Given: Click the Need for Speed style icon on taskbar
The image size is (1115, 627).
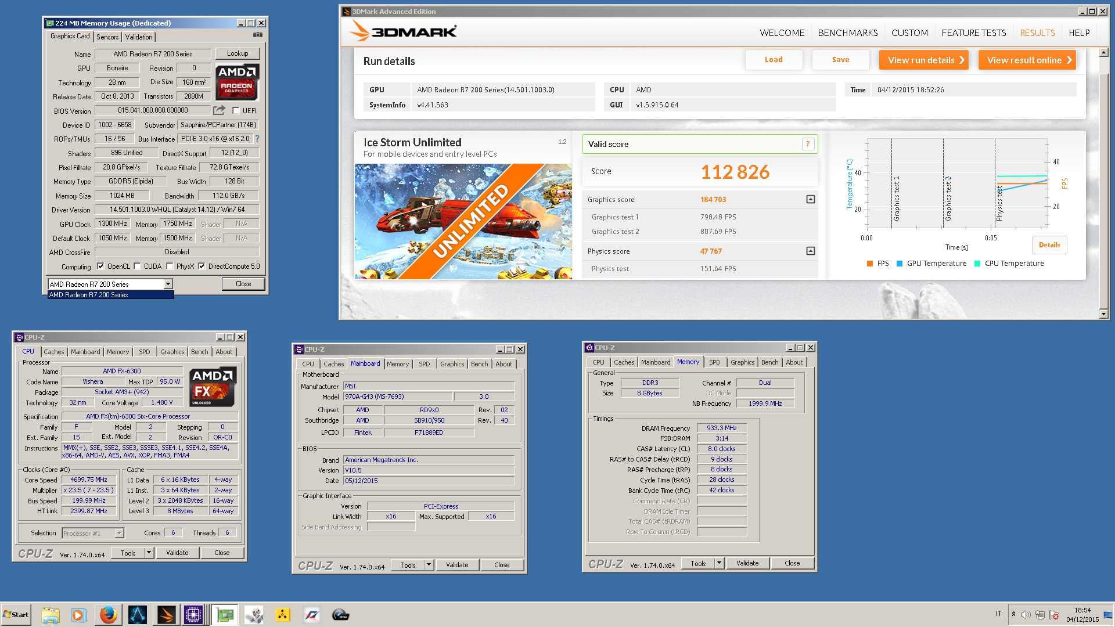Looking at the screenshot, I should (x=312, y=615).
